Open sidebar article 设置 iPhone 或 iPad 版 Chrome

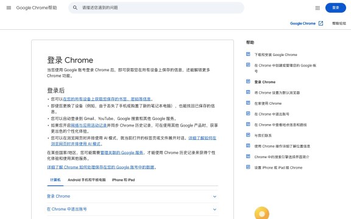coord(278,168)
